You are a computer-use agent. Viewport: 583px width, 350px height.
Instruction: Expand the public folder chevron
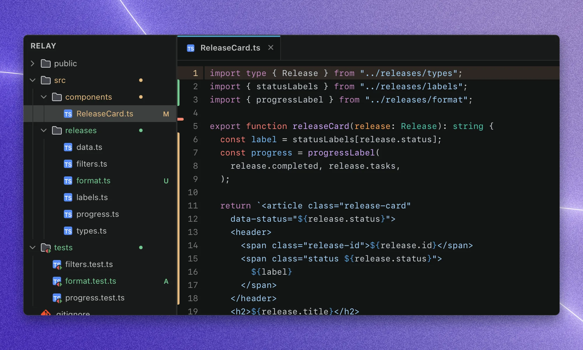coord(33,63)
